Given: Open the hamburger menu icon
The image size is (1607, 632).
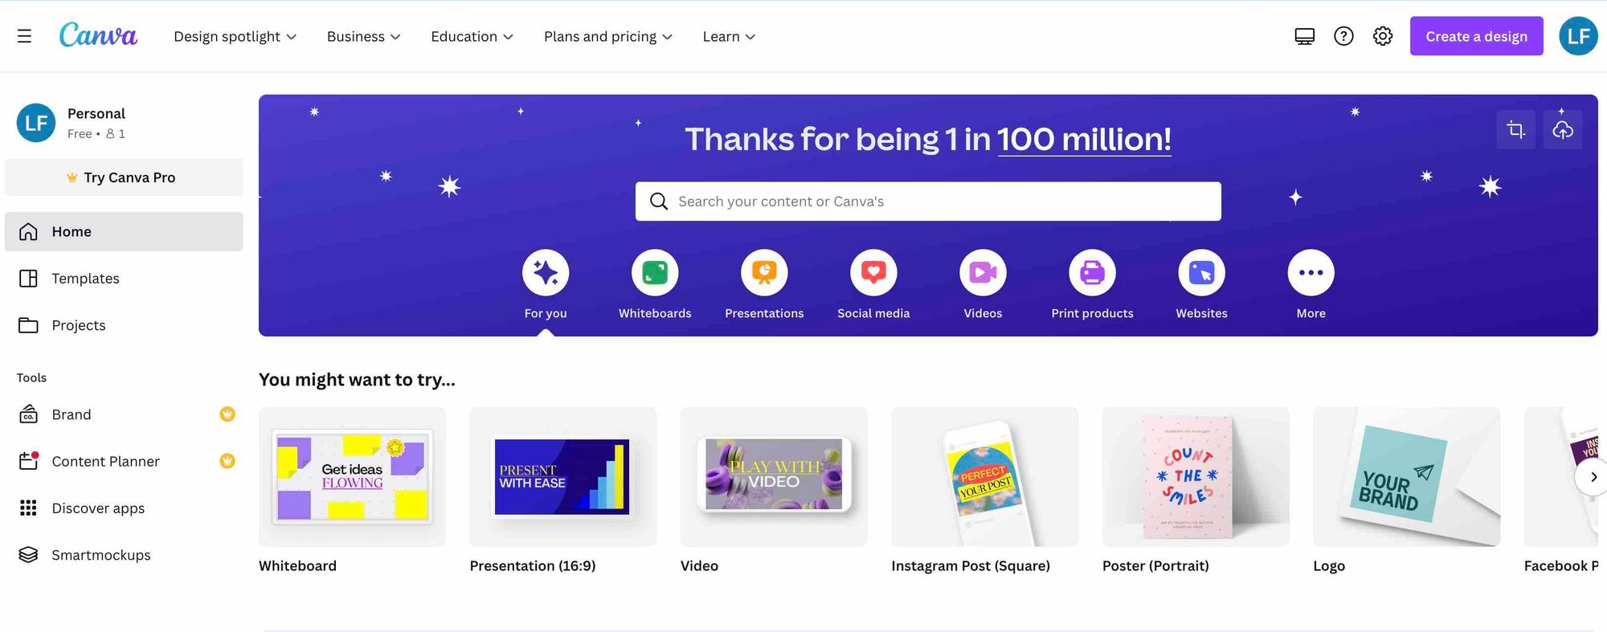Looking at the screenshot, I should (24, 36).
